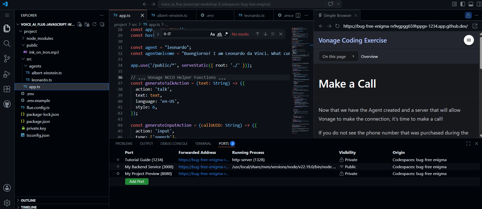482x209 pixels.
Task: Open the Search view in activity bar
Action: coord(7,44)
